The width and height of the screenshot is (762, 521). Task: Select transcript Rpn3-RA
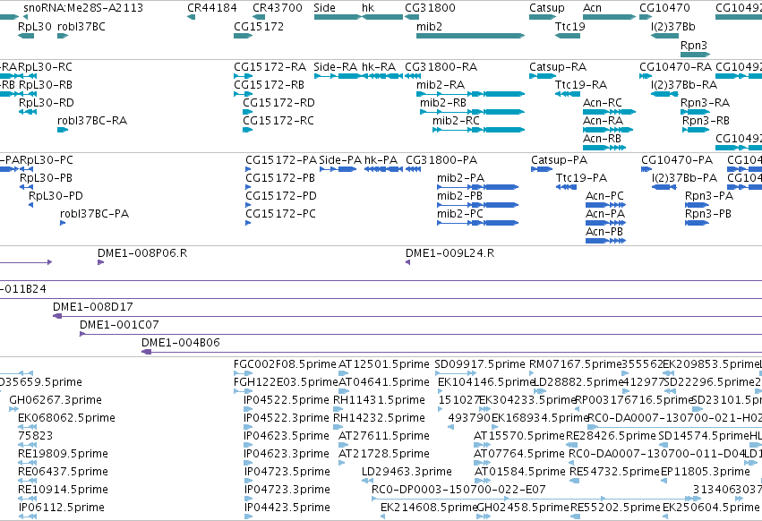pyautogui.click(x=705, y=103)
